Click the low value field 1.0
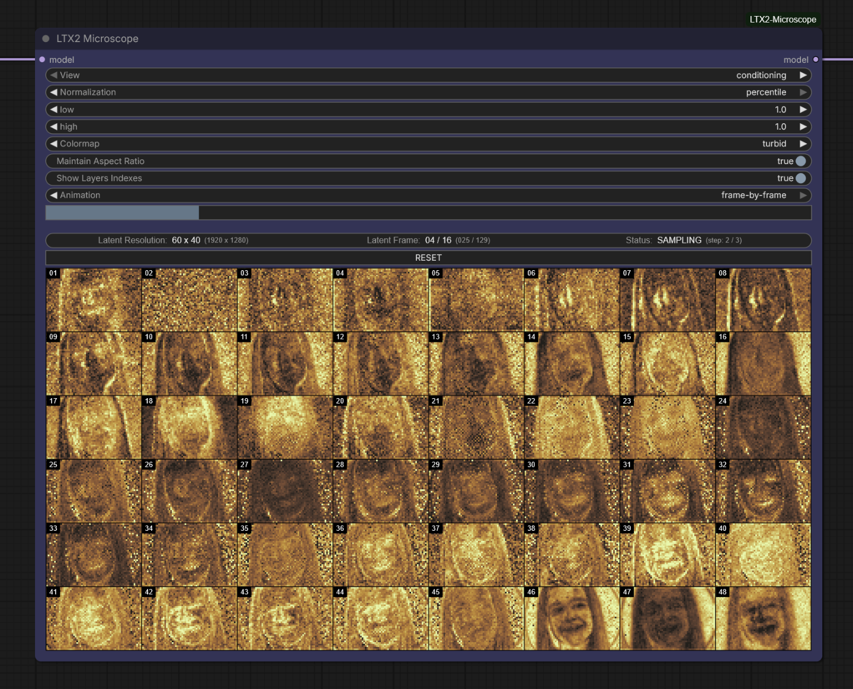853x689 pixels. click(428, 110)
